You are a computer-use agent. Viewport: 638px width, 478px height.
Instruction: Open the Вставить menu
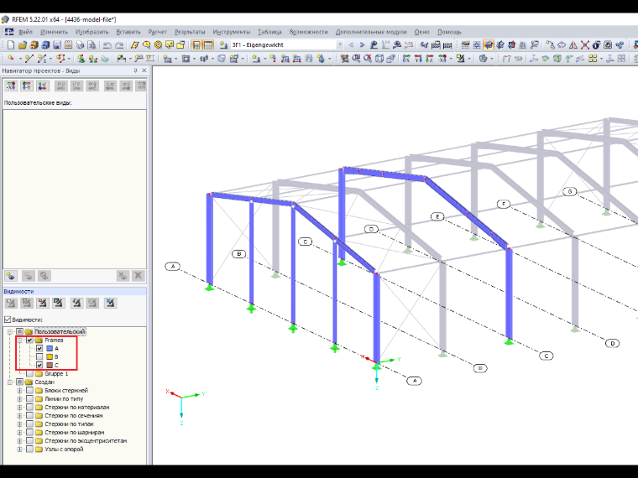128,32
